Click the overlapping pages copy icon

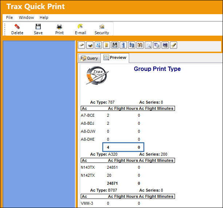(x=157, y=45)
